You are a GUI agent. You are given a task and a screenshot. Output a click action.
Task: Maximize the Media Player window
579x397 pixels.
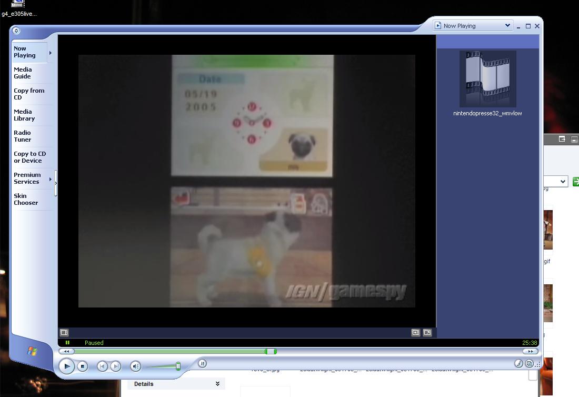click(528, 26)
